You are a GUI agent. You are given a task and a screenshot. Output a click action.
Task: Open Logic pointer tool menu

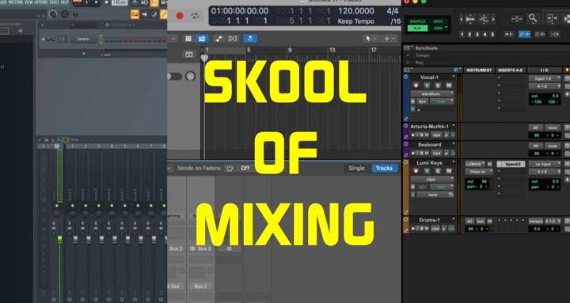coord(370,39)
